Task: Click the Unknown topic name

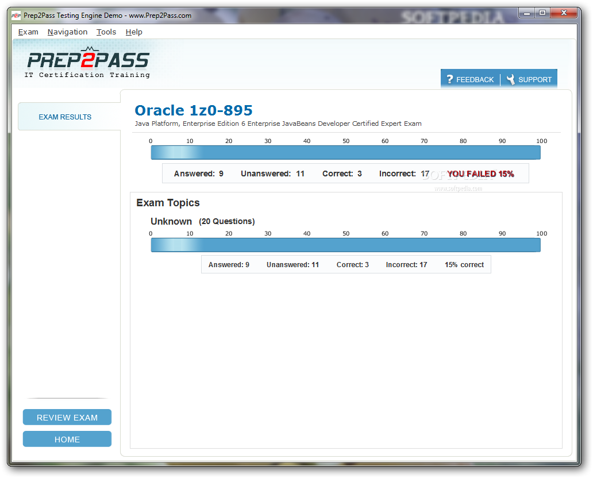Action: pos(171,221)
